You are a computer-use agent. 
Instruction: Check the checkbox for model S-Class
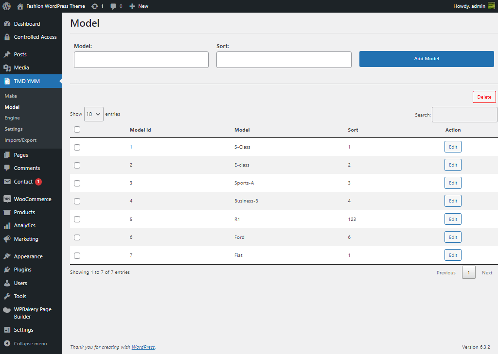(77, 147)
